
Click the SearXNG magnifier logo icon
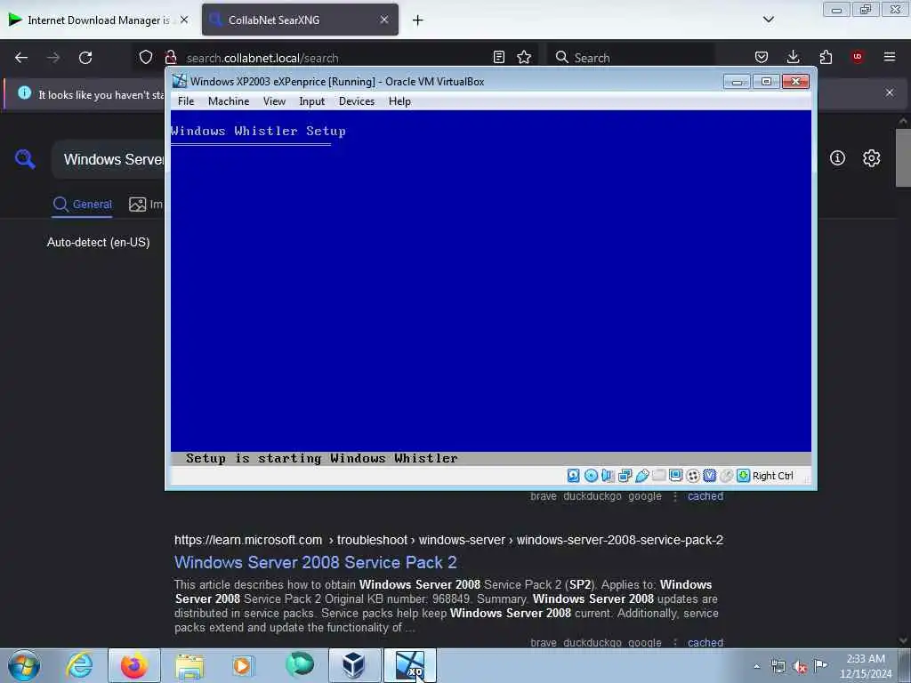[x=25, y=159]
